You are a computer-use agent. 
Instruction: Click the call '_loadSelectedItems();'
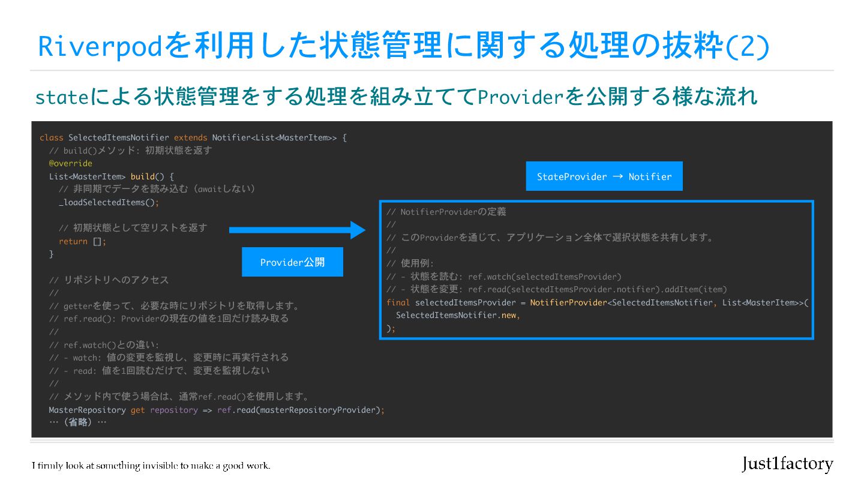point(109,202)
